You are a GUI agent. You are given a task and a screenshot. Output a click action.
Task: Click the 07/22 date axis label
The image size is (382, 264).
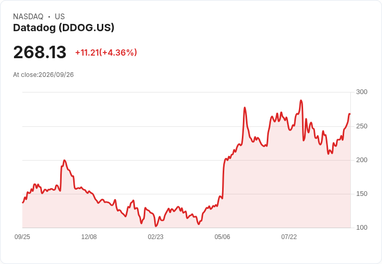[x=289, y=237]
